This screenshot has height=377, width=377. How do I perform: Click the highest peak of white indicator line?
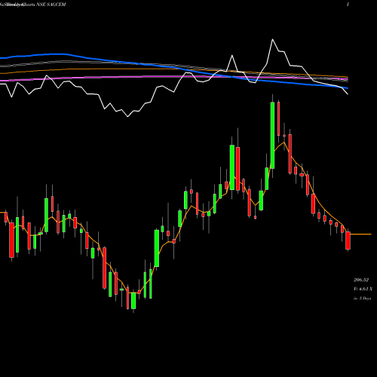click(272, 39)
